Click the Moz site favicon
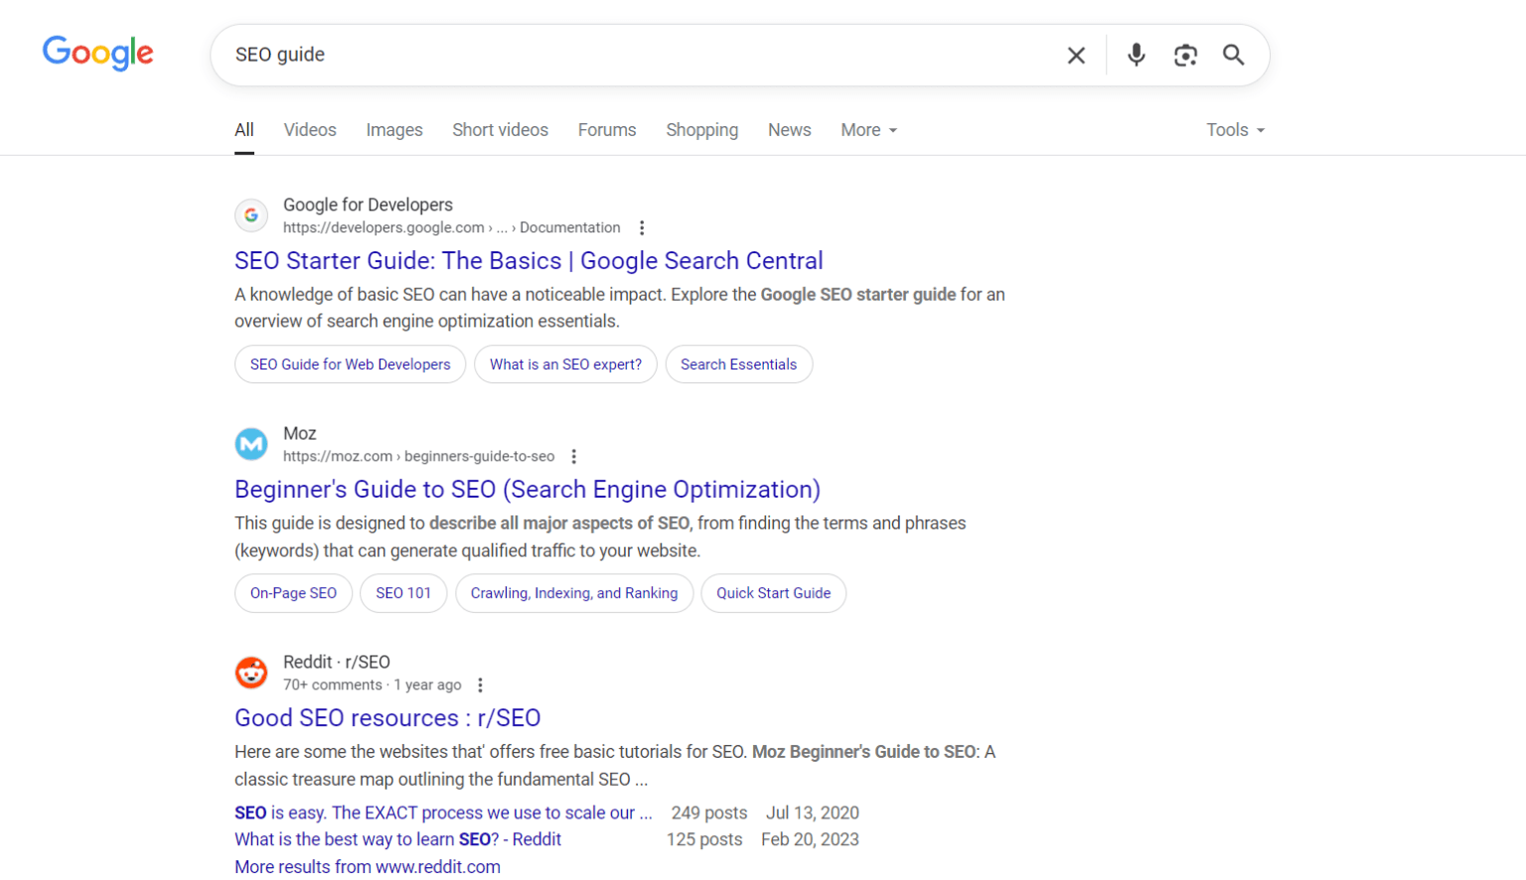This screenshot has height=880, width=1526. tap(251, 444)
